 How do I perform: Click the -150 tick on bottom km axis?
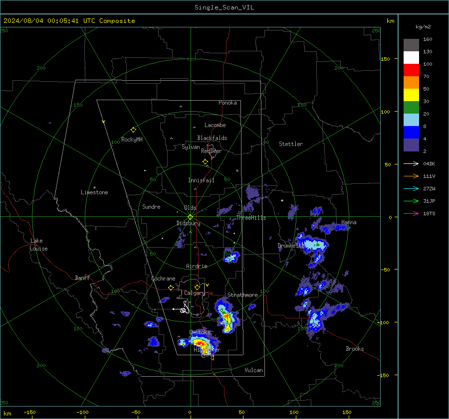point(29,412)
